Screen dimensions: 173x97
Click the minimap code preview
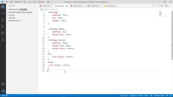click(x=160, y=13)
